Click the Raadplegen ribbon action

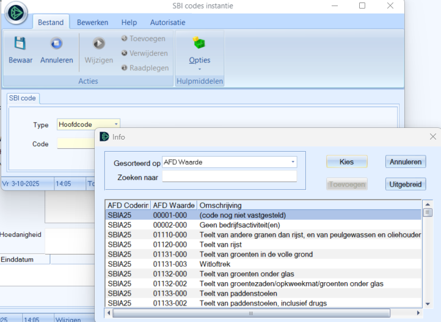point(145,68)
